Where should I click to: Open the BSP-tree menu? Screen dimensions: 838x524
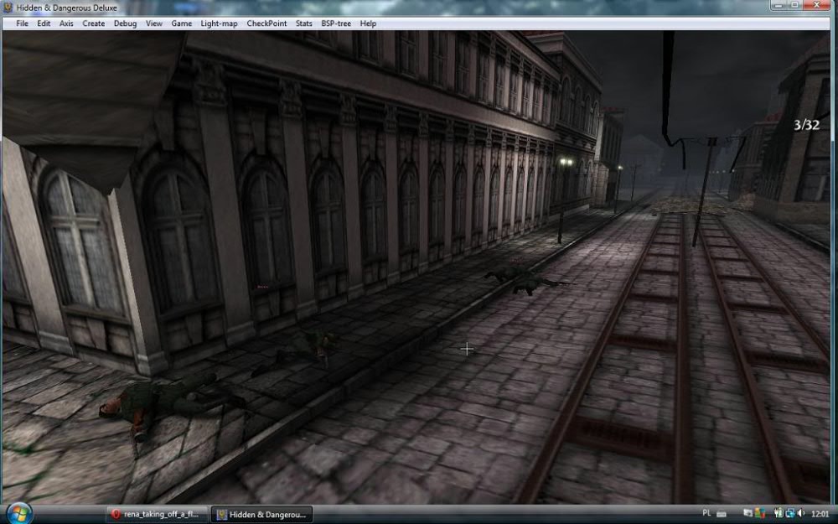click(x=336, y=23)
